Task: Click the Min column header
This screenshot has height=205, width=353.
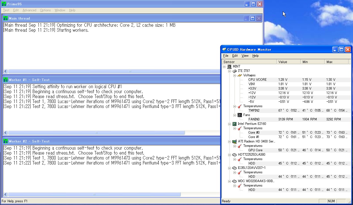Action: click(x=312, y=62)
